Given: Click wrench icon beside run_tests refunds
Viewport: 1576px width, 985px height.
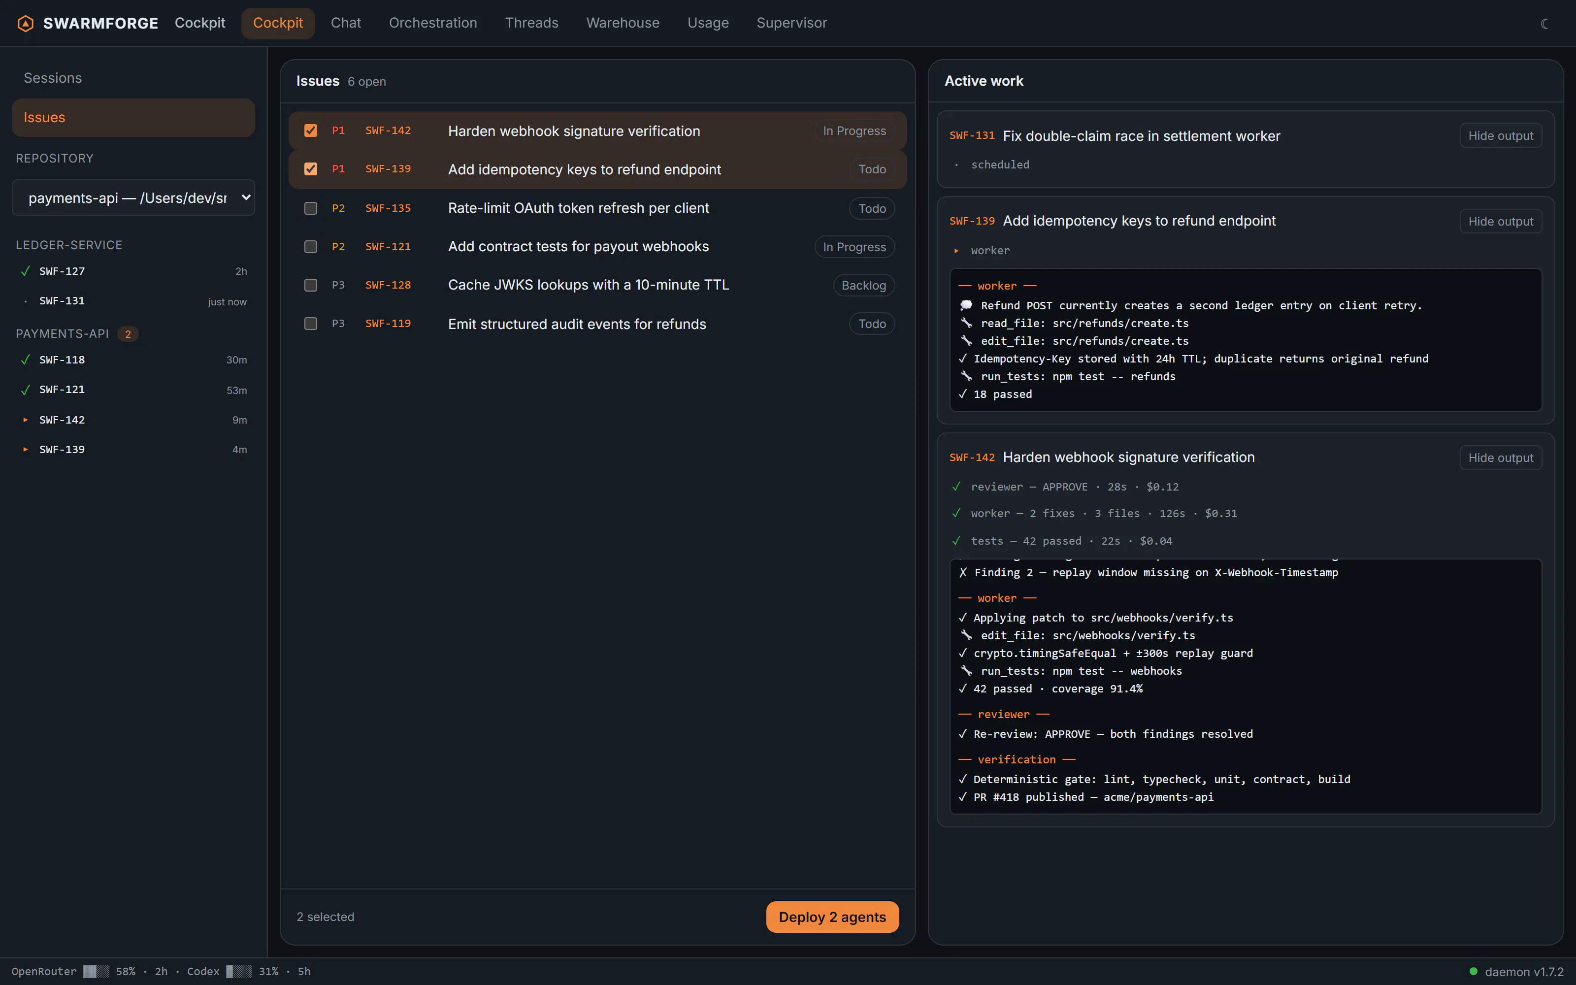Looking at the screenshot, I should (966, 377).
